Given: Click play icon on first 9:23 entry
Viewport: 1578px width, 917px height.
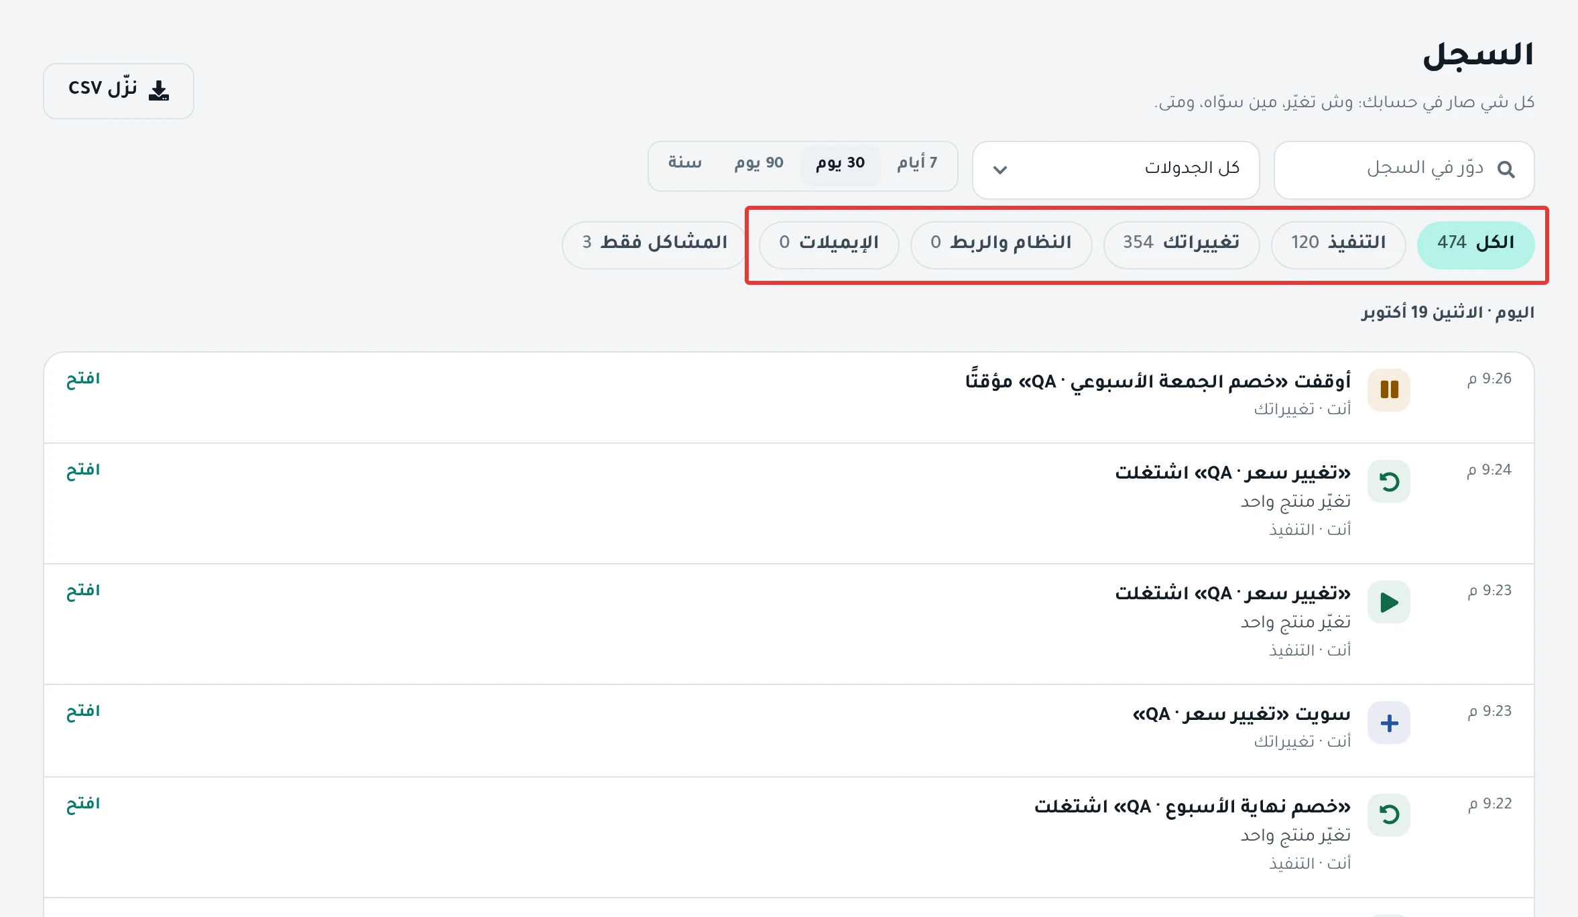Looking at the screenshot, I should (x=1389, y=602).
